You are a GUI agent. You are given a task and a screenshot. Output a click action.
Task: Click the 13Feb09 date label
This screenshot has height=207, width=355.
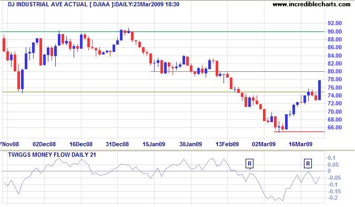pos(227,144)
